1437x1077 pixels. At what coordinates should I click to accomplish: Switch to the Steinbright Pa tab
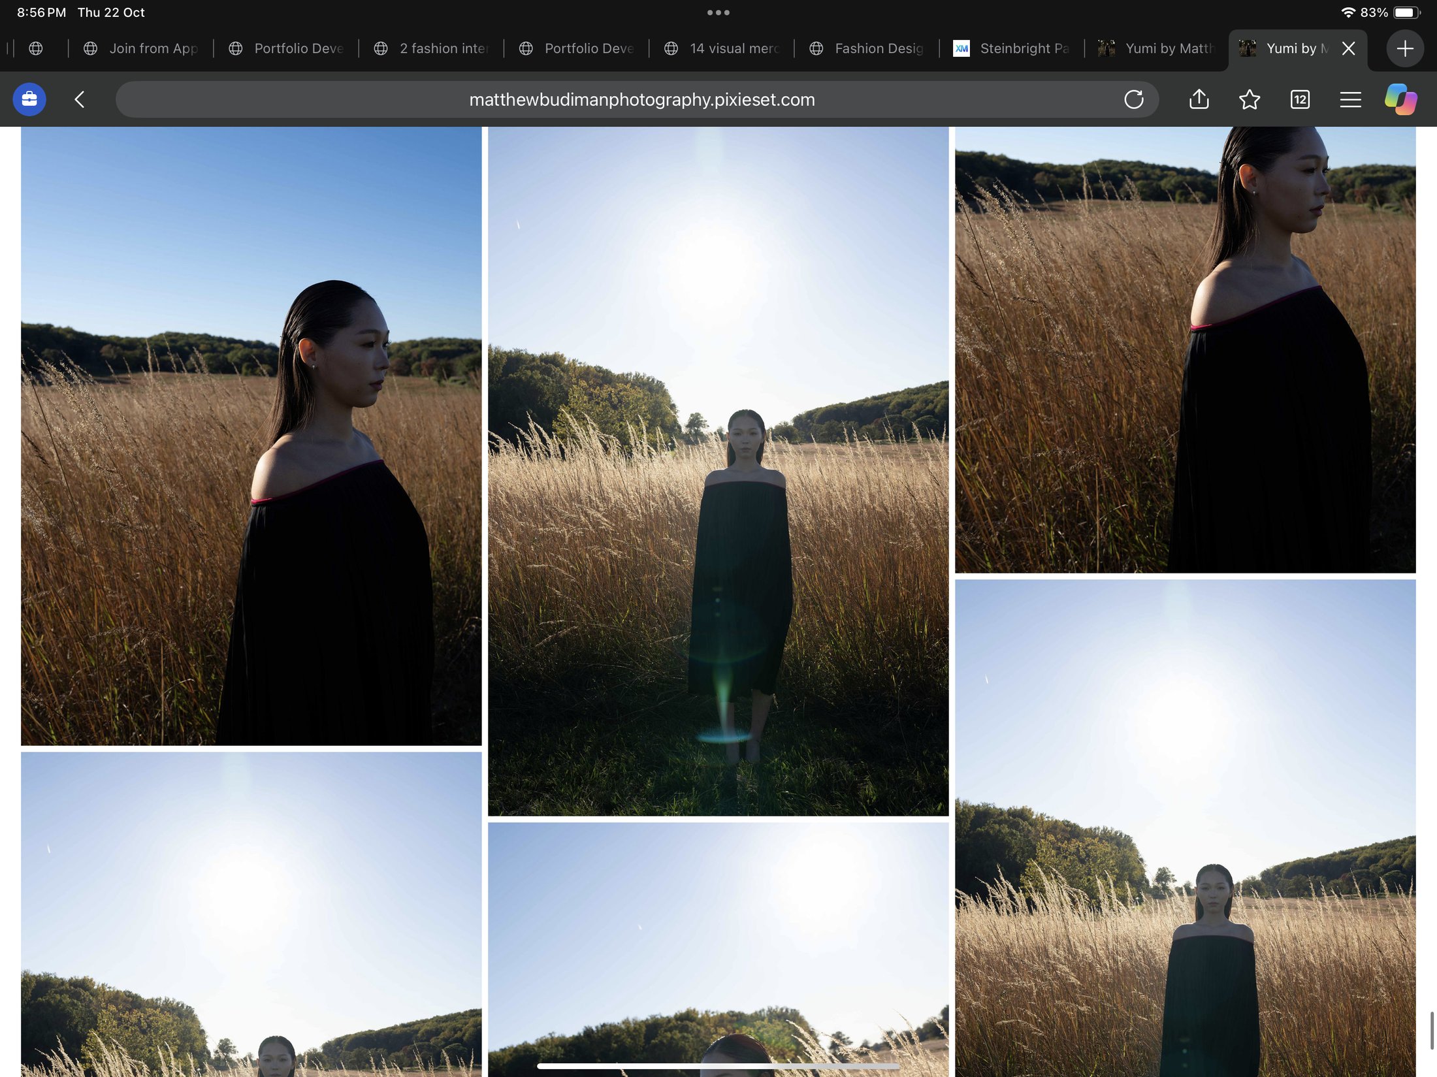pos(1012,48)
